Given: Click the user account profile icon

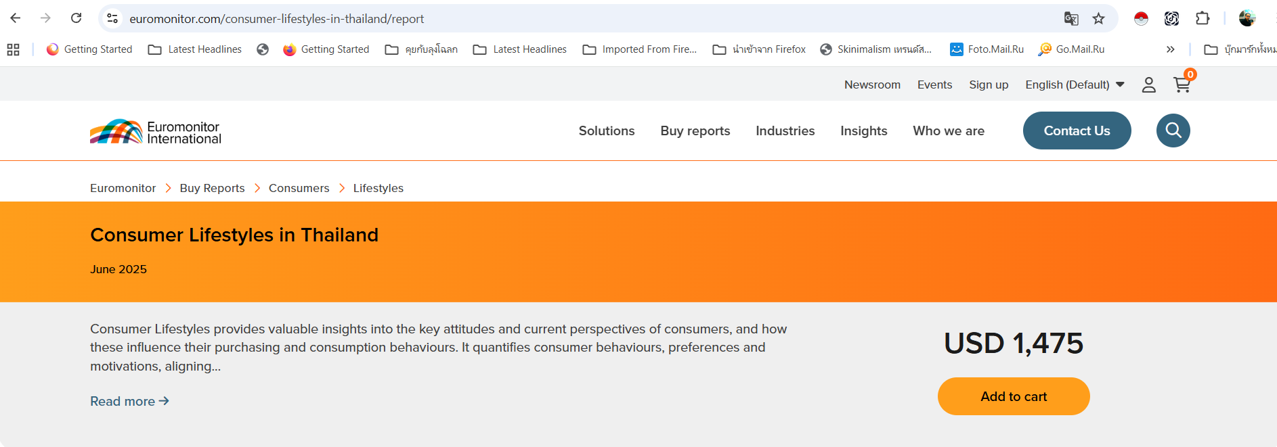Looking at the screenshot, I should [1148, 85].
